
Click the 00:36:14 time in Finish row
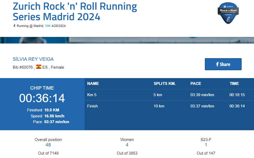pos(237,106)
